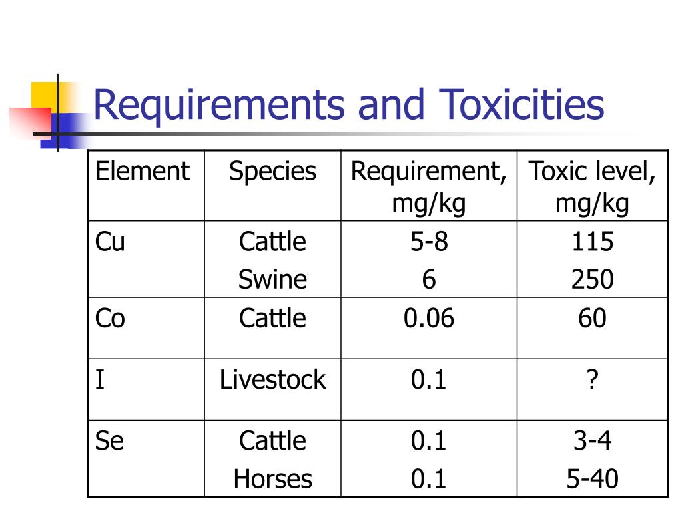The width and height of the screenshot is (682, 511).
Task: Click the Co element cell
Action: [x=146, y=328]
